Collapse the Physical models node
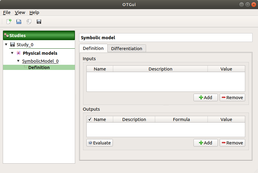This screenshot has width=258, height=173. 12,53
